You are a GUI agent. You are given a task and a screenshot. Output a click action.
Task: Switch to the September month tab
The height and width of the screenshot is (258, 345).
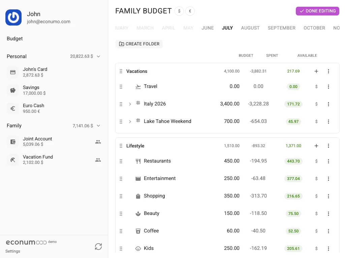281,28
